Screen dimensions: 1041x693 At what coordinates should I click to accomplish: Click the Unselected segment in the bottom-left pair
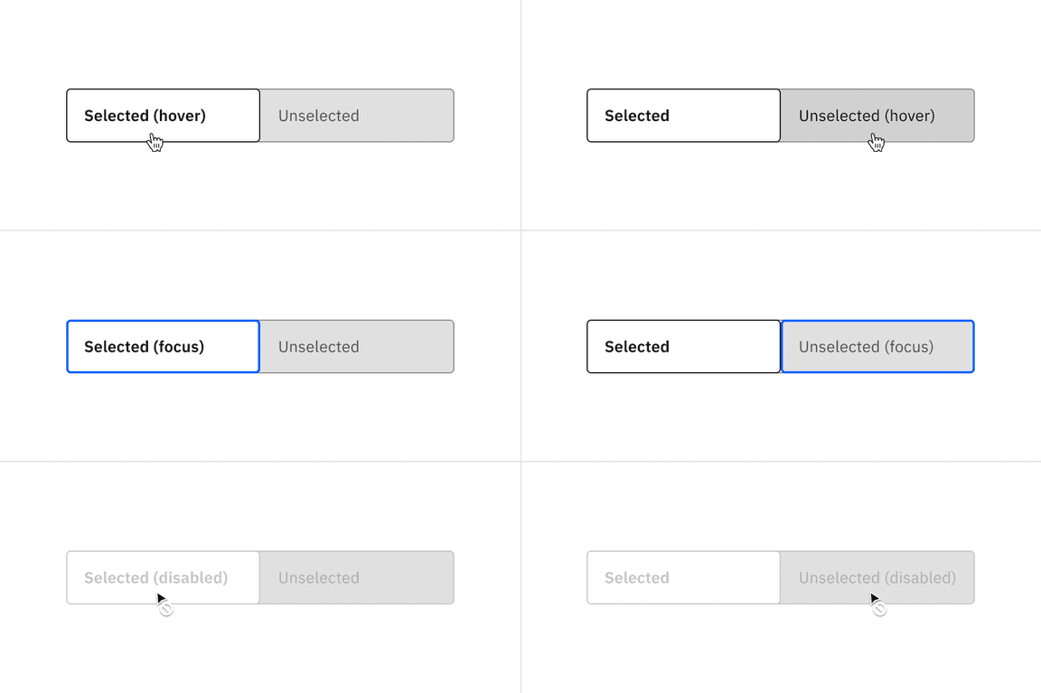(356, 577)
